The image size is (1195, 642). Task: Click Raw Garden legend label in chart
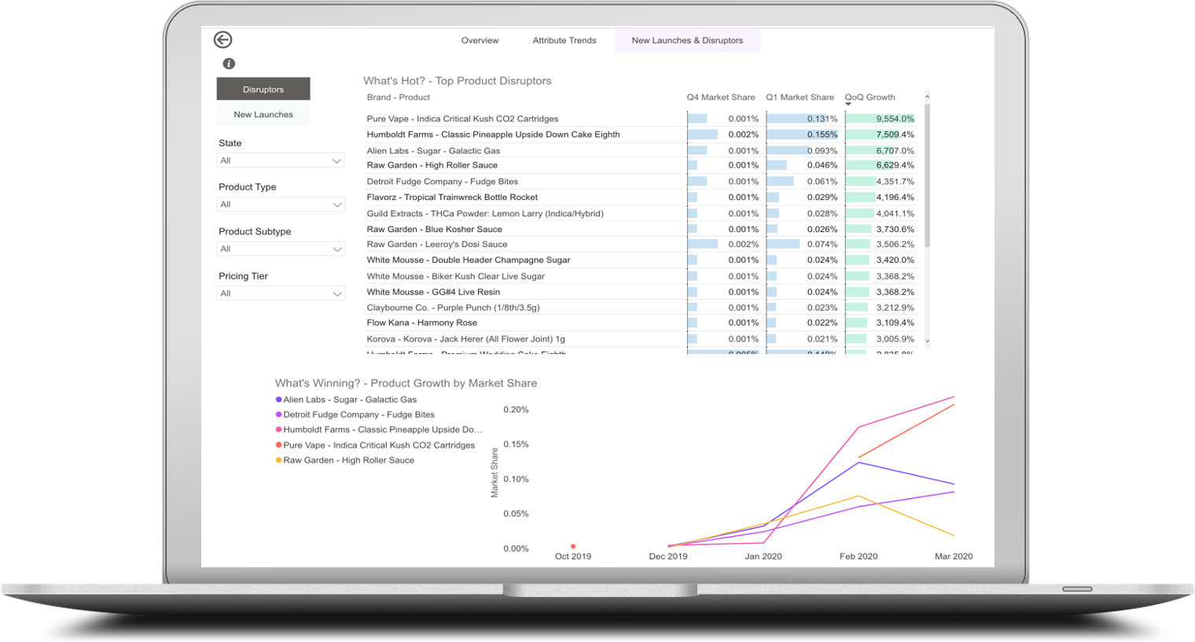coord(348,460)
